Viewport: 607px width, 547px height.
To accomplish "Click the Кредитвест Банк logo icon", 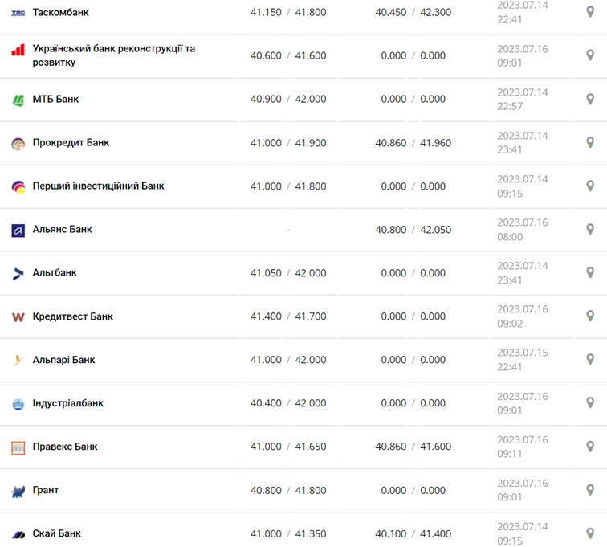I will tap(18, 317).
